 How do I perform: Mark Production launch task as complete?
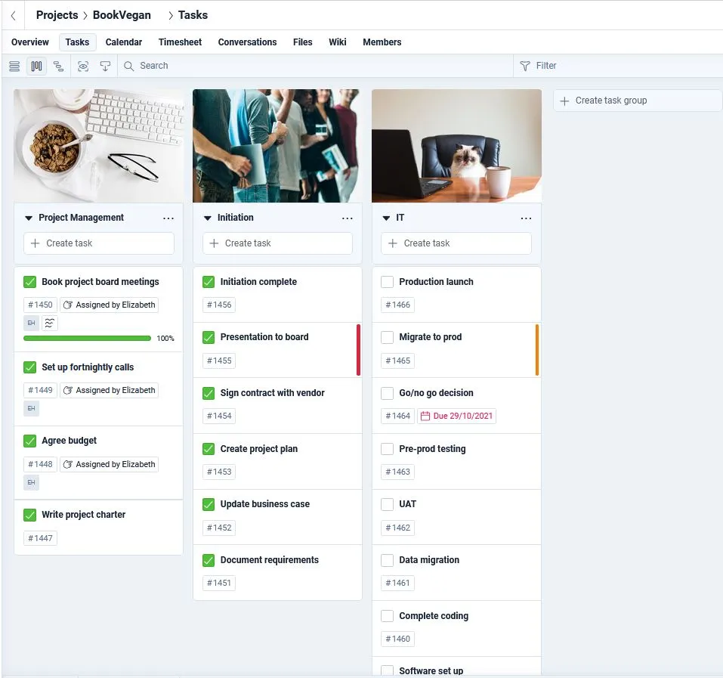(388, 282)
